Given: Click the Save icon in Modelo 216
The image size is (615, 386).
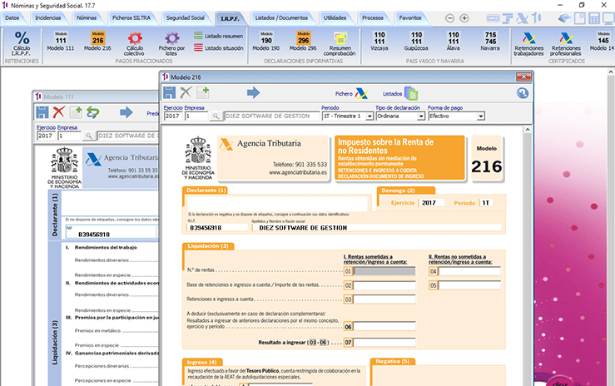Looking at the screenshot, I should coord(170,93).
